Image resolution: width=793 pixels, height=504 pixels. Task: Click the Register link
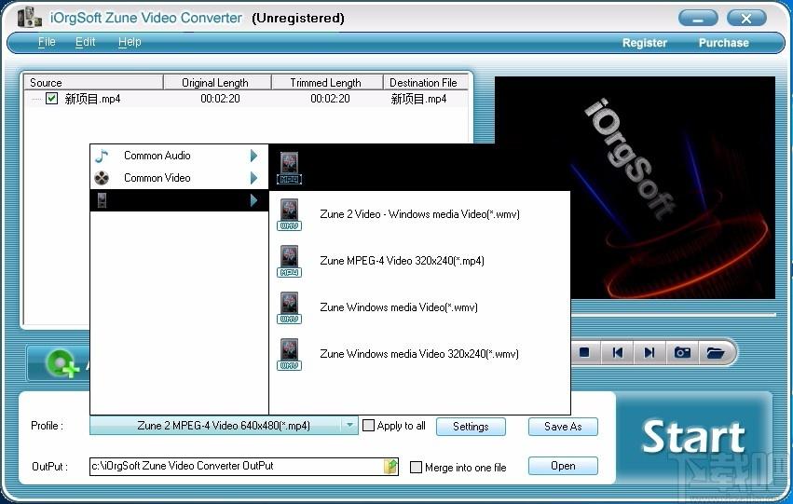(644, 43)
